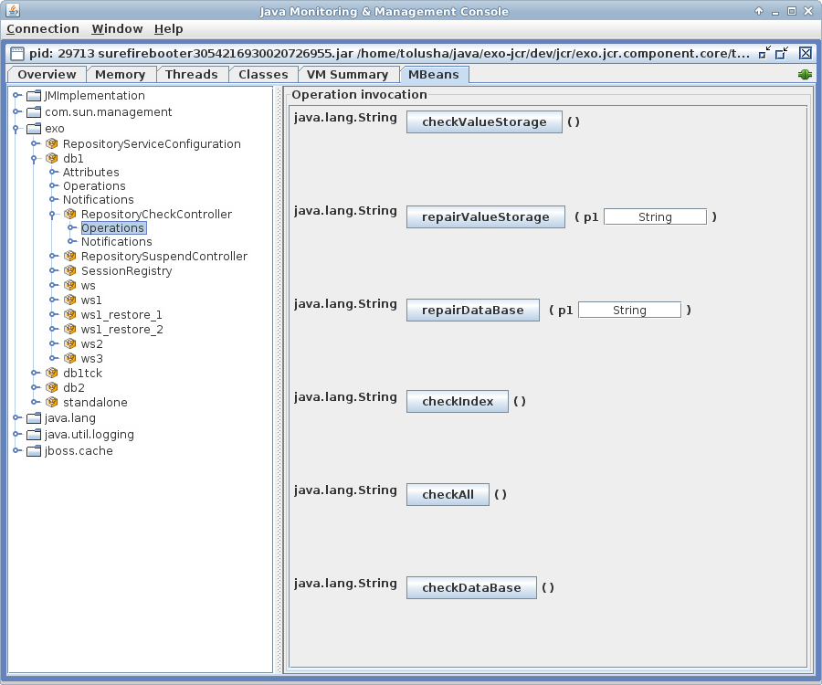
Task: Select the standalone tree item
Action: pos(95,403)
